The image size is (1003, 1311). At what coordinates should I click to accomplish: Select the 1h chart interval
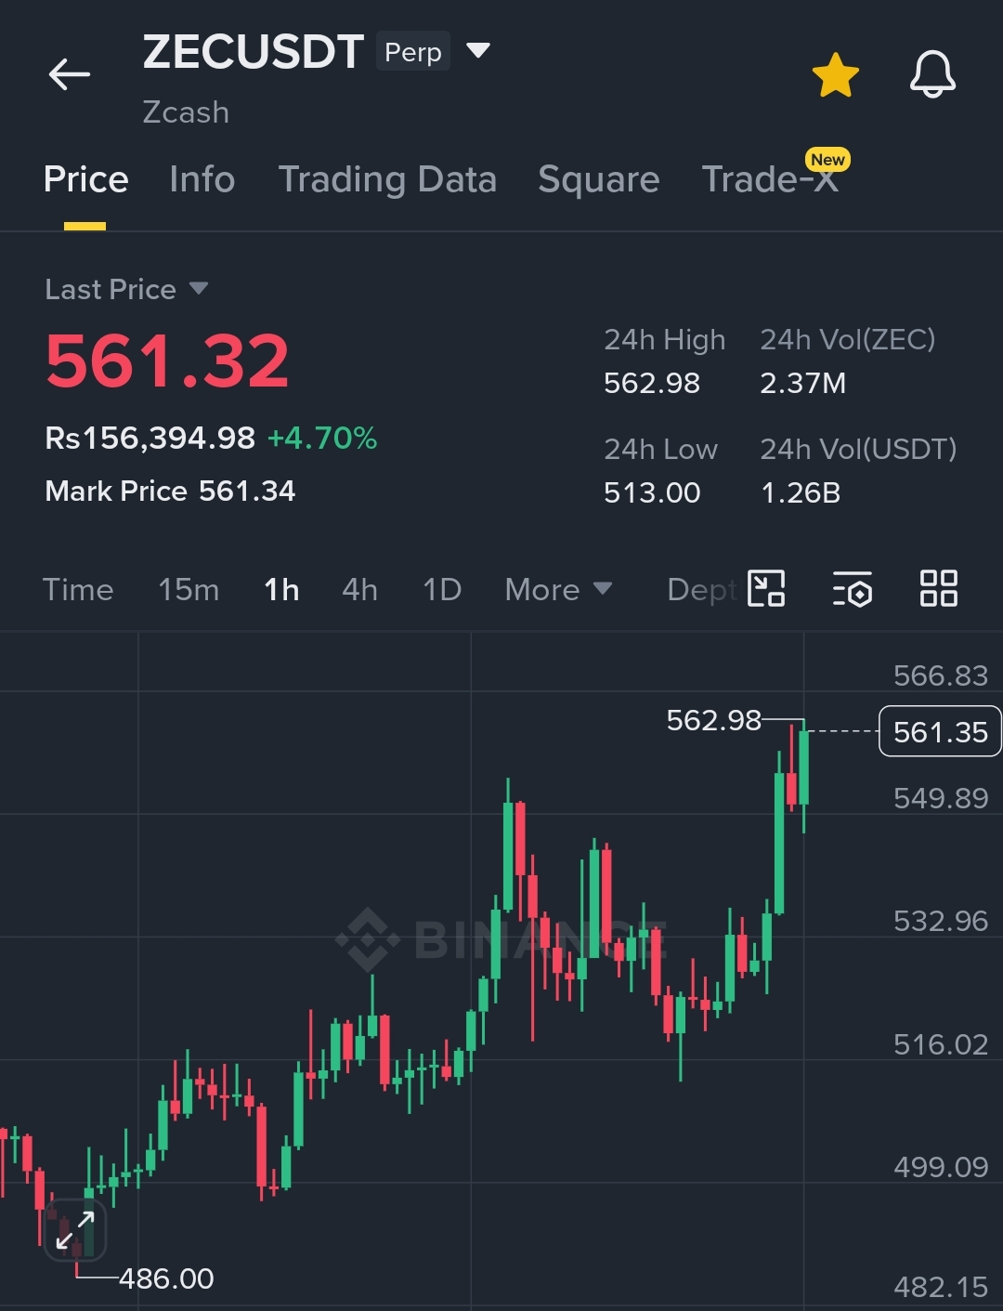coord(281,590)
